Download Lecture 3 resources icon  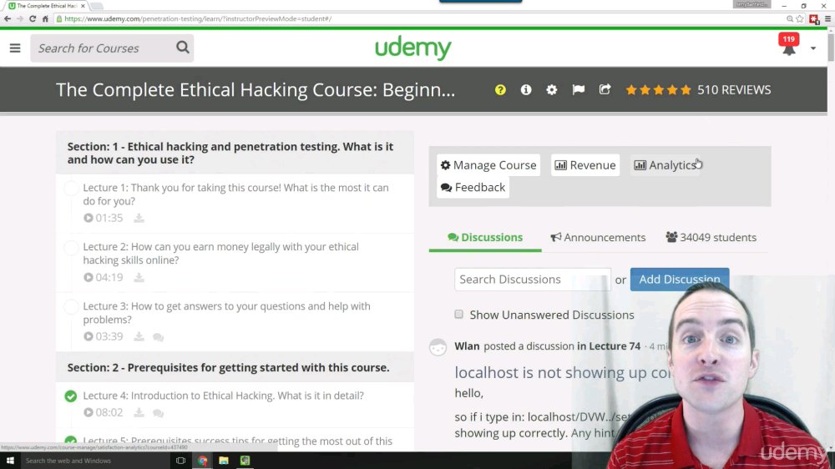click(x=139, y=336)
